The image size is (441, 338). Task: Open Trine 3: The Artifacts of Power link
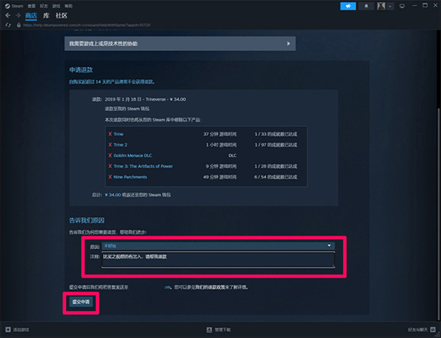coord(143,166)
